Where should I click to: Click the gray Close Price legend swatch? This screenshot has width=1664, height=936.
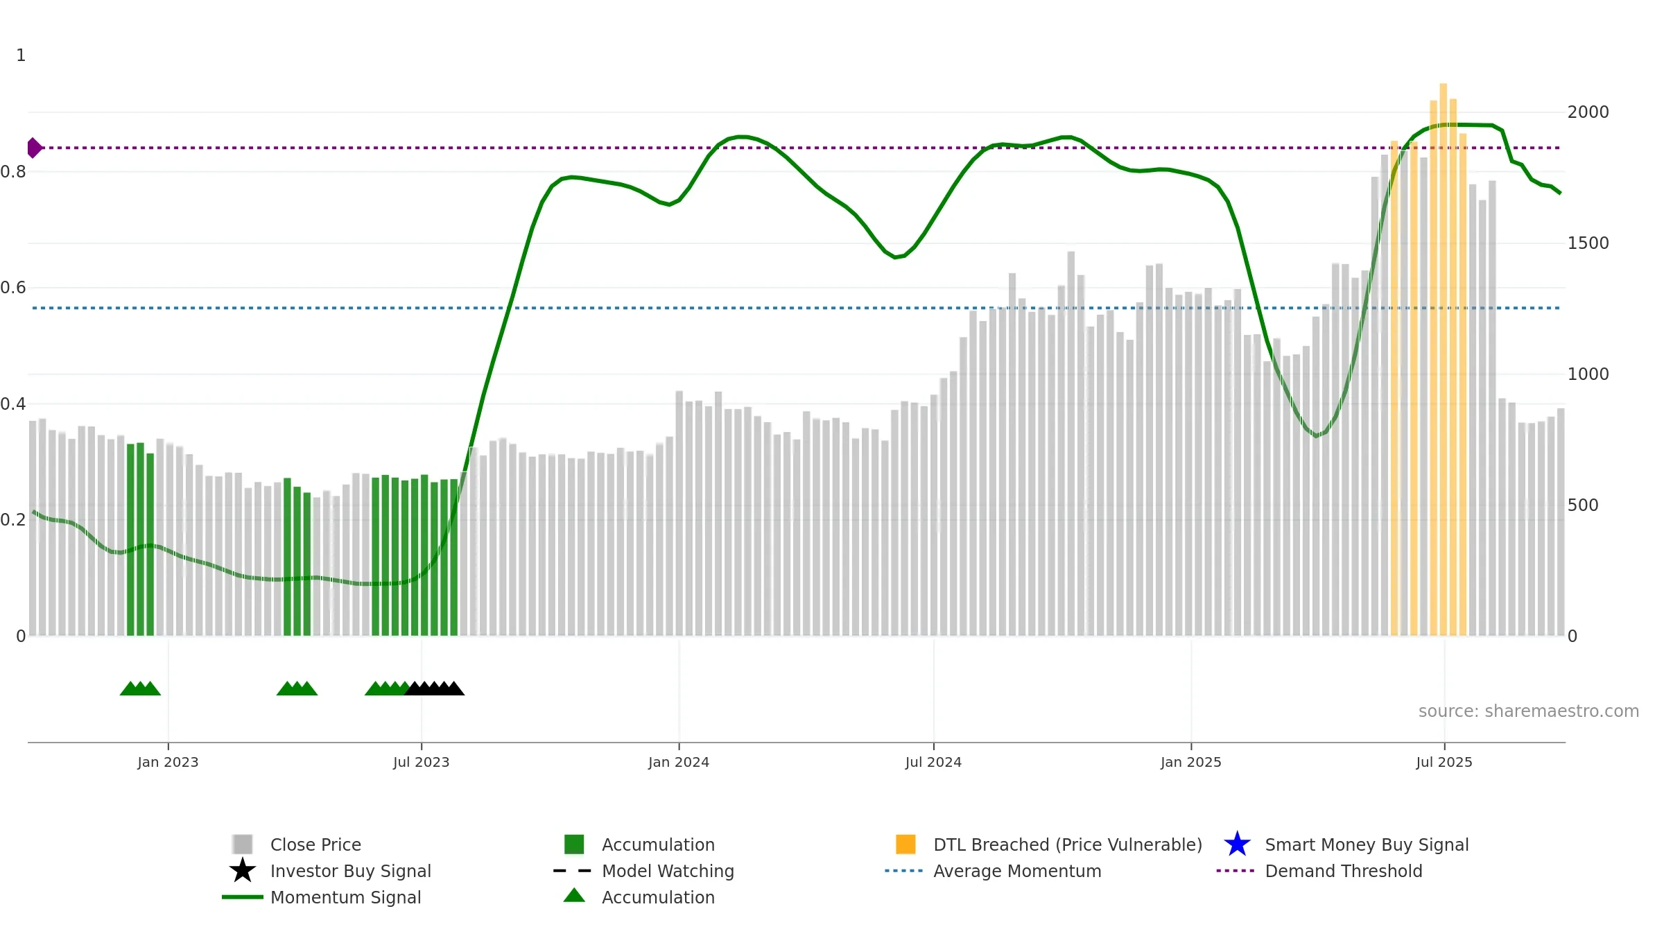(x=242, y=844)
